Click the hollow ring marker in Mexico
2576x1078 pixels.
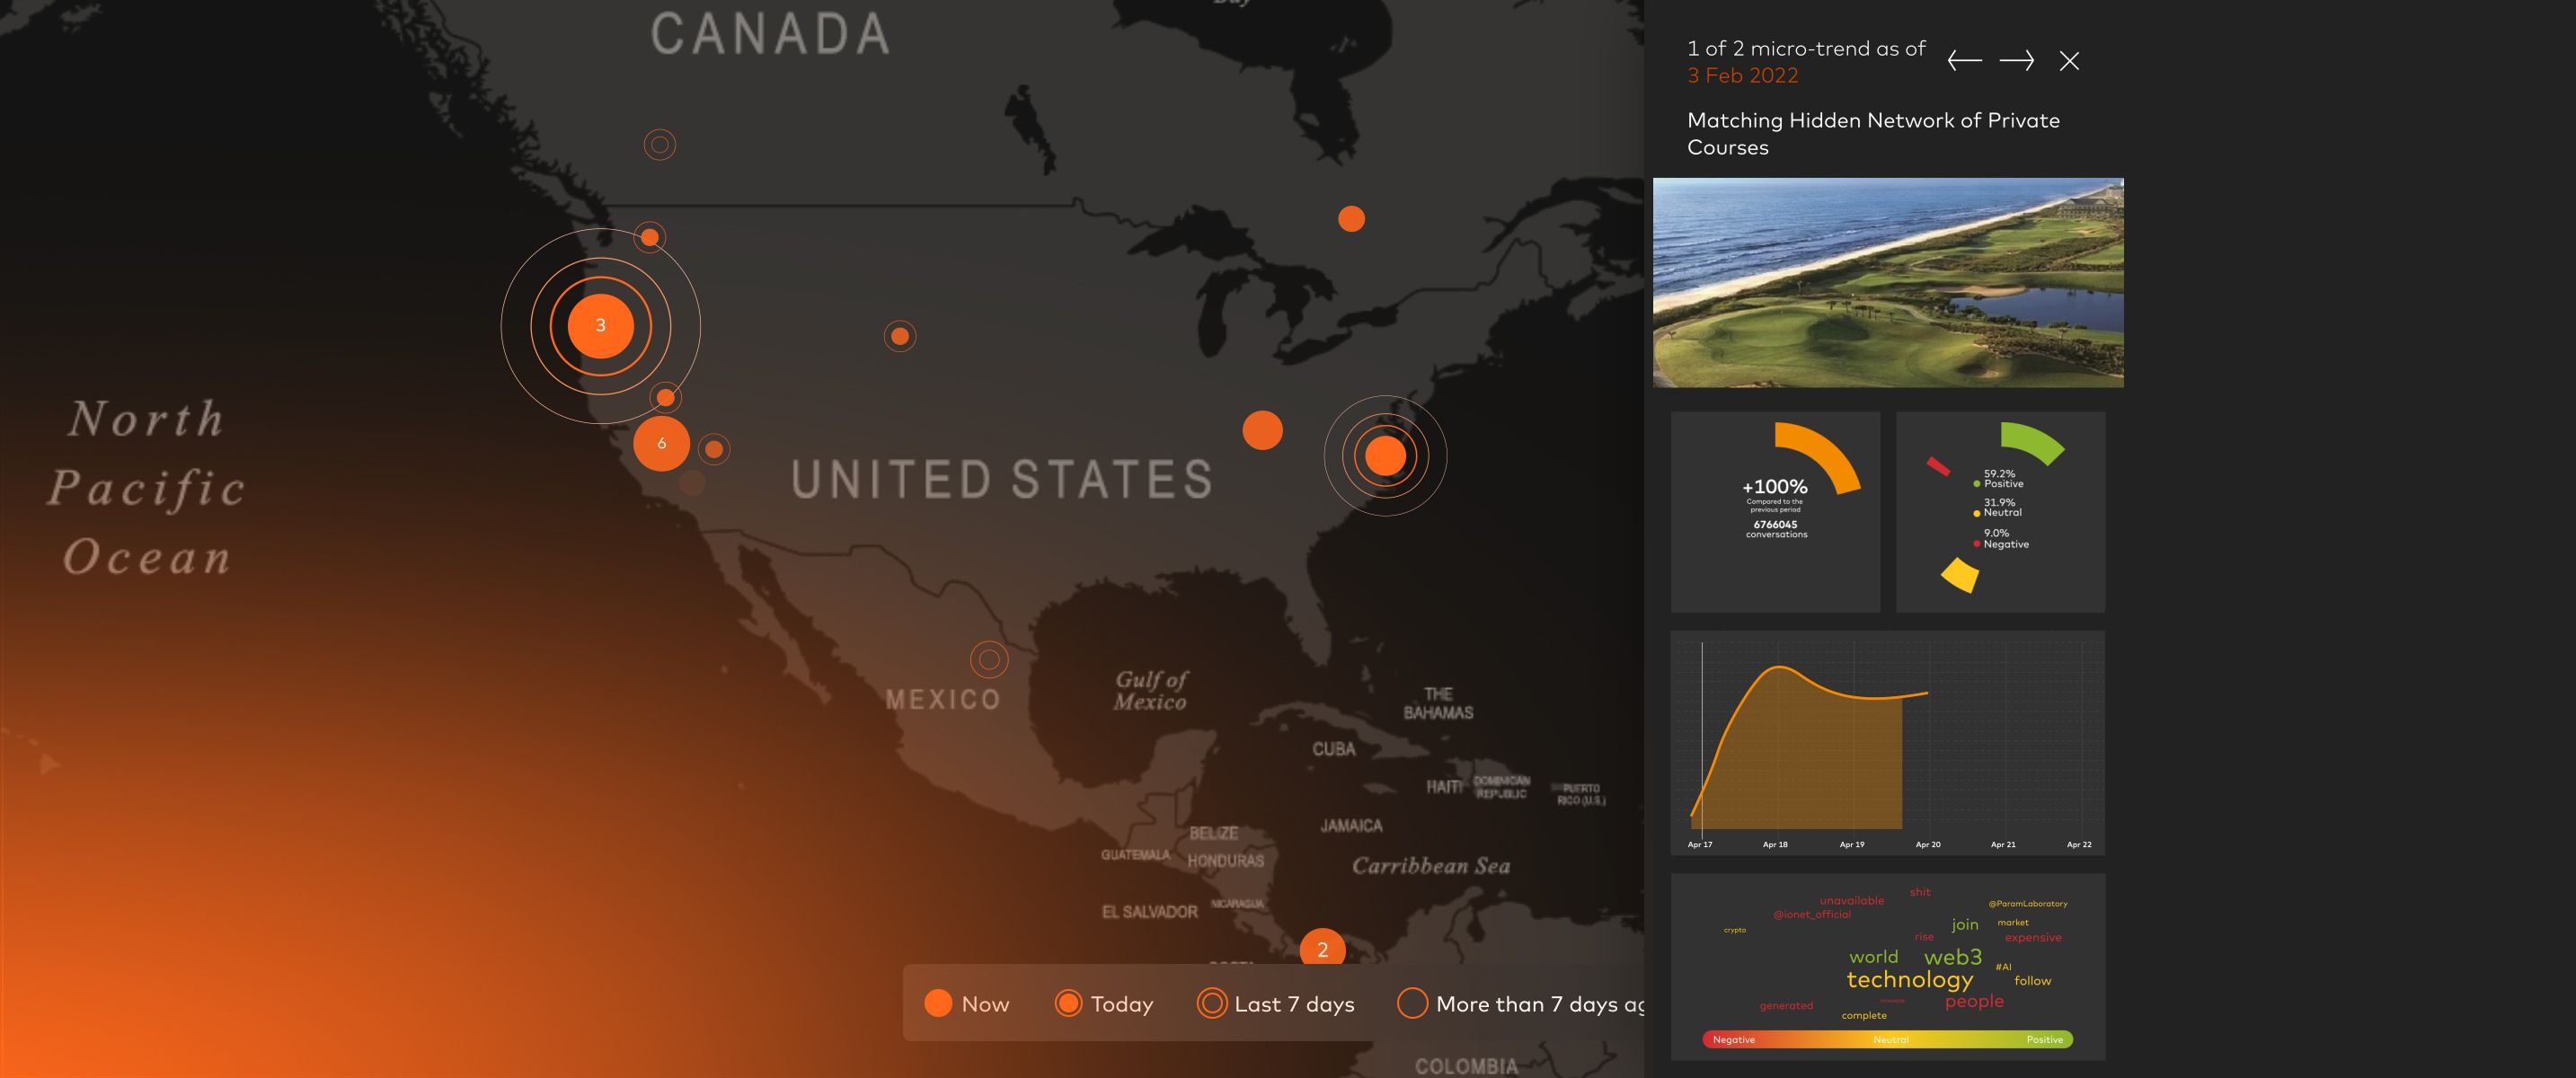tap(989, 659)
